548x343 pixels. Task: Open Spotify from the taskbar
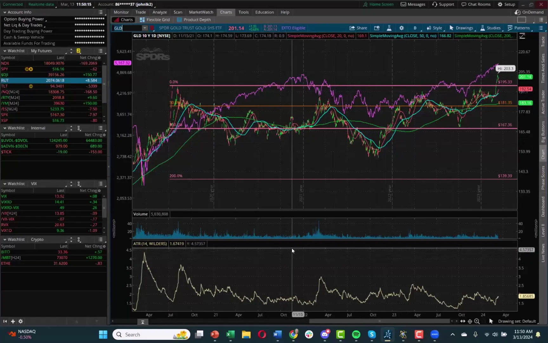[356, 334]
